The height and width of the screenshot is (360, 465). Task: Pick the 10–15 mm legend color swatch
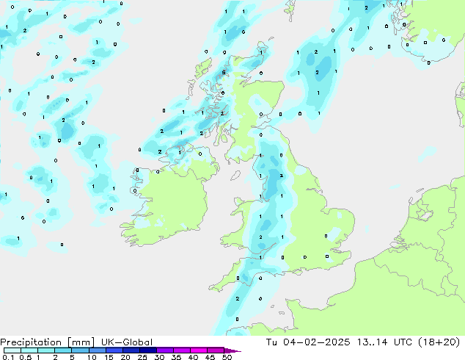97,350
